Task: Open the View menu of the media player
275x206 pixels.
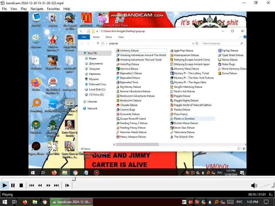Action: point(14,9)
